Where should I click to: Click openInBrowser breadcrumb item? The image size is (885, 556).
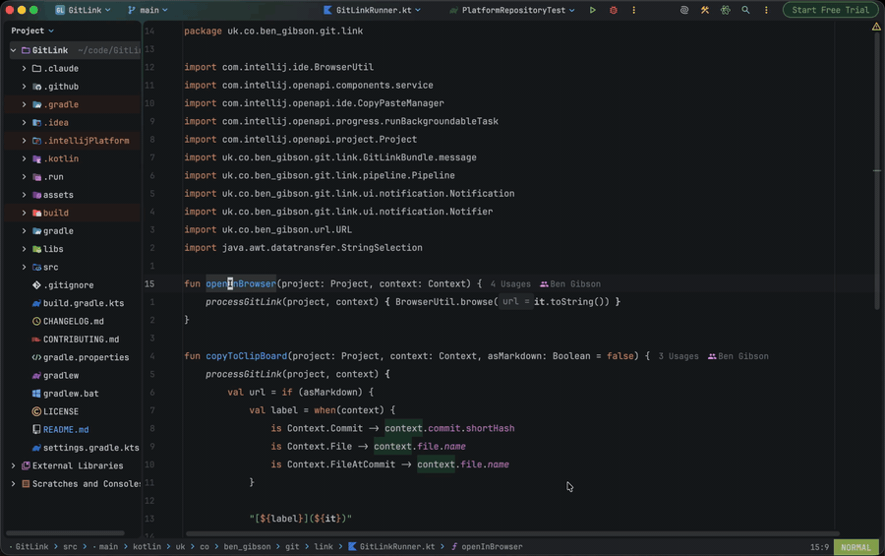(x=487, y=547)
